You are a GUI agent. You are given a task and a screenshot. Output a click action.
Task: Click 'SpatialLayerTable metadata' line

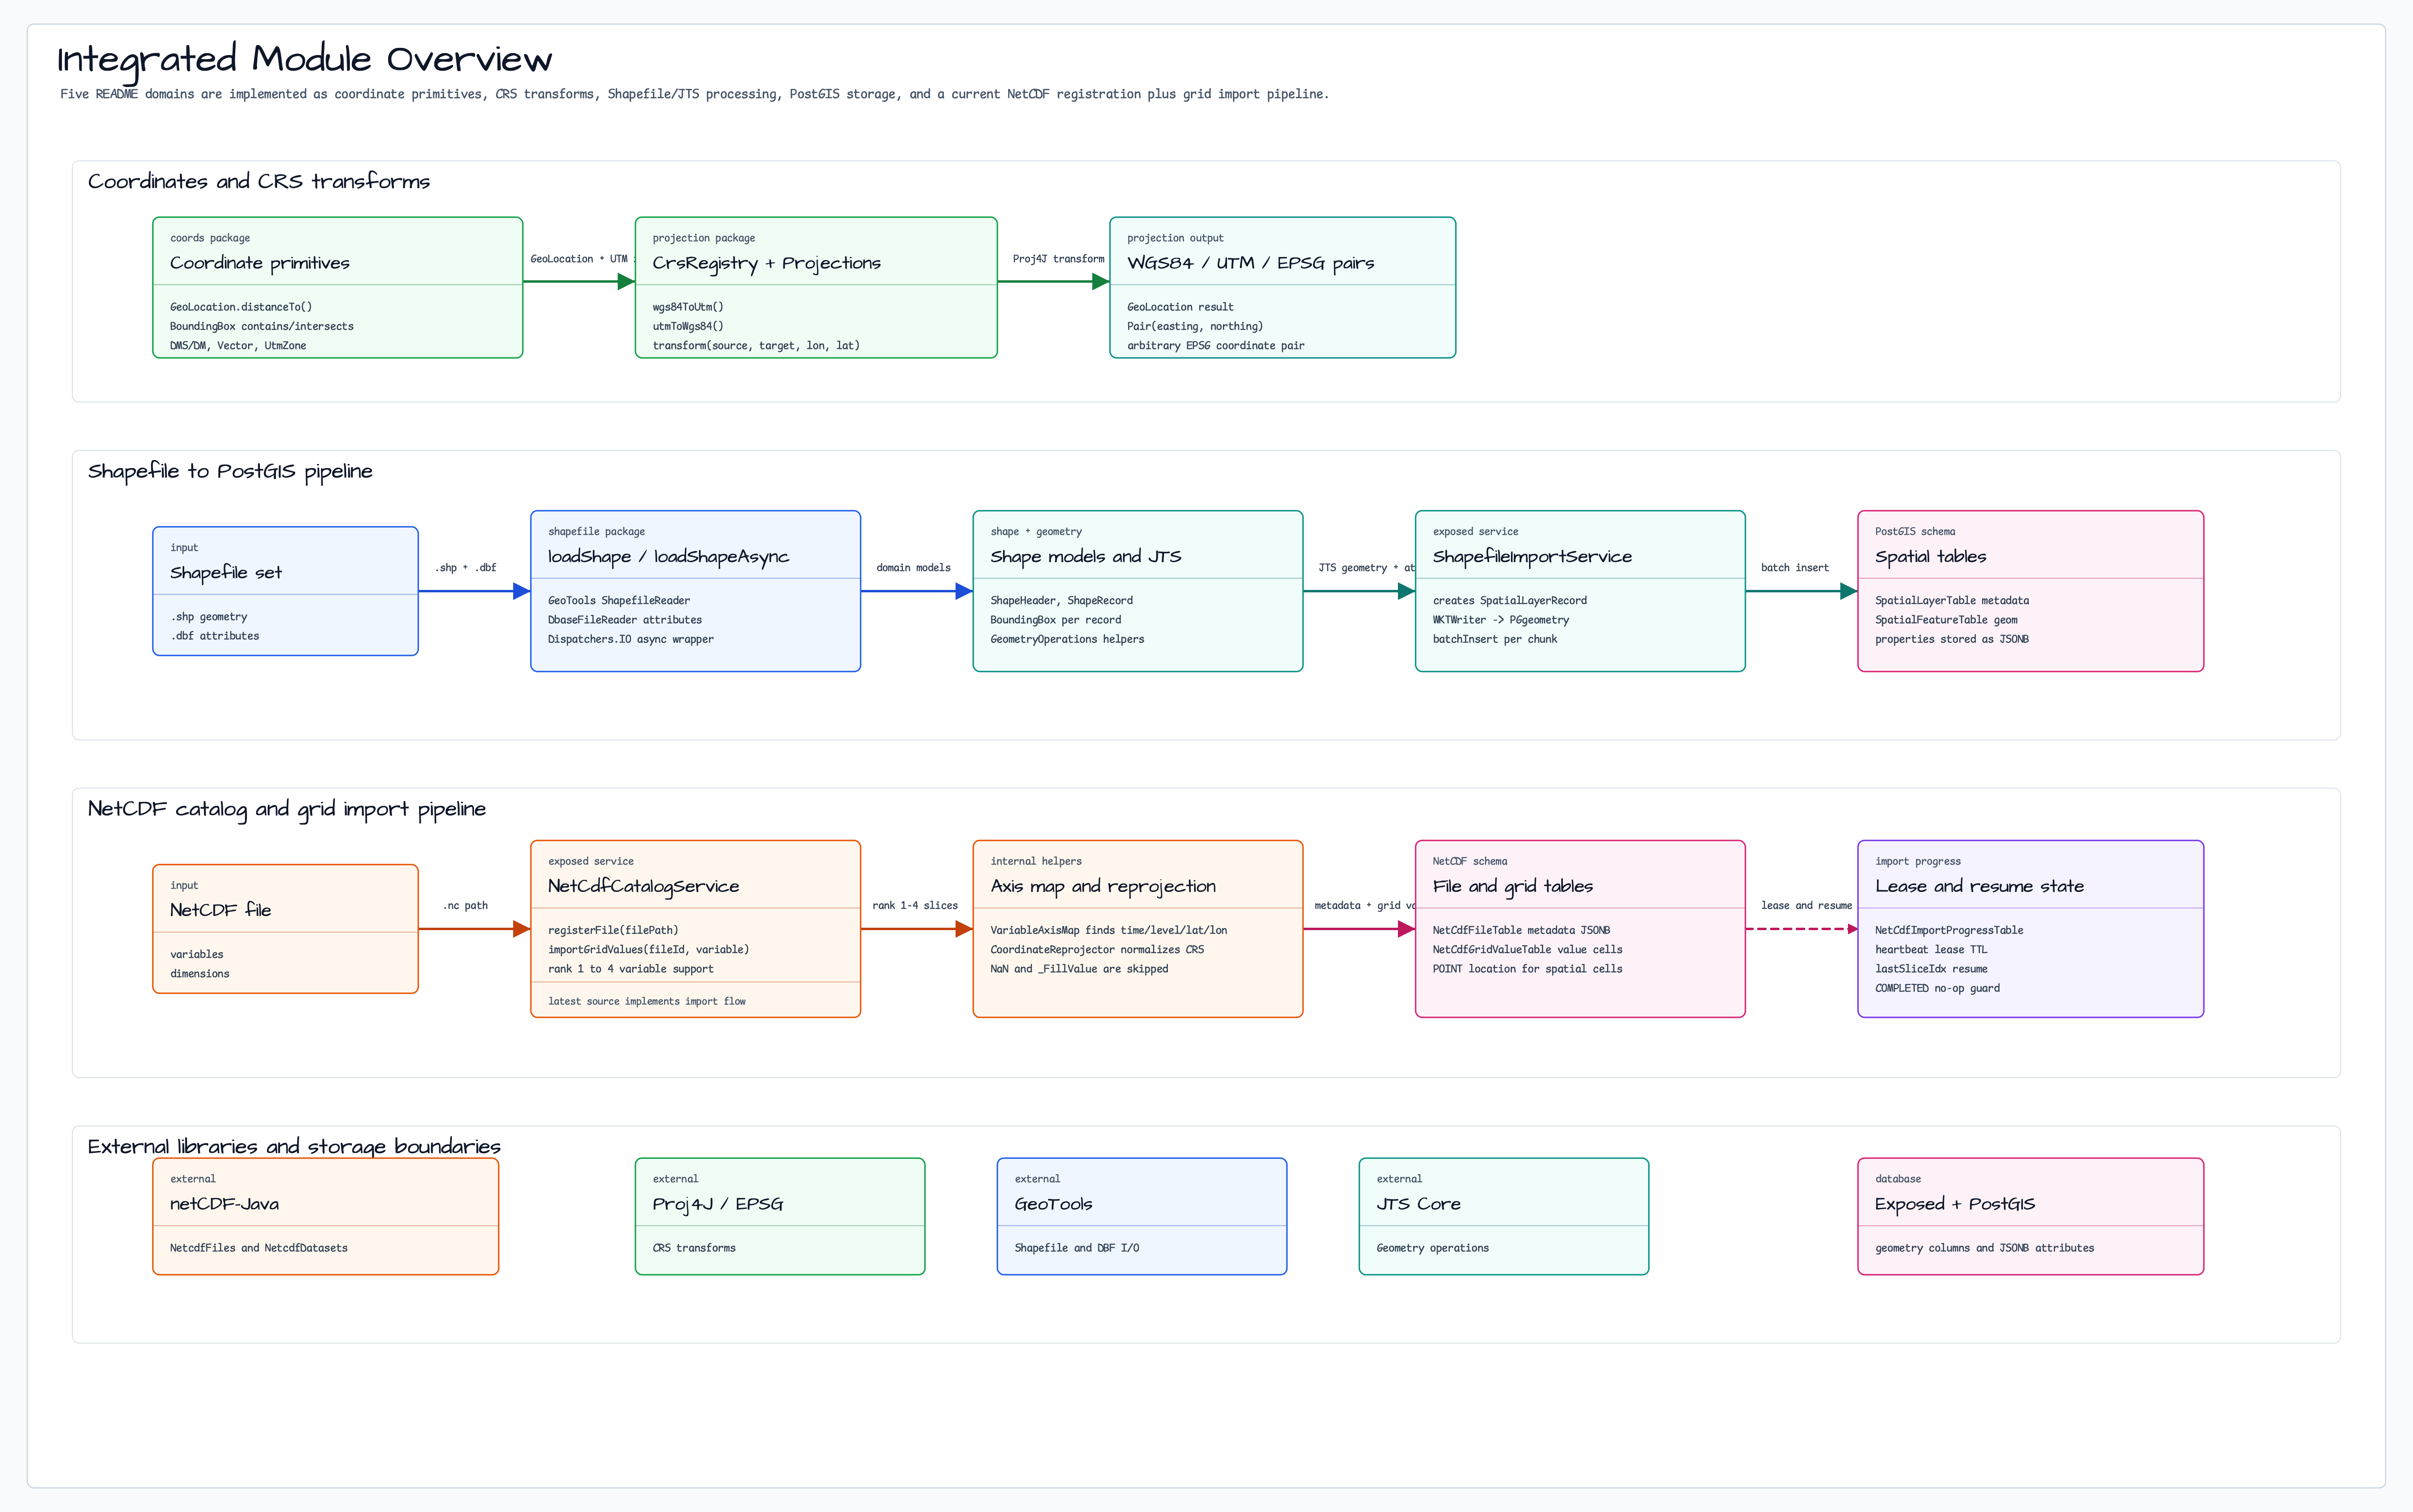point(1952,601)
